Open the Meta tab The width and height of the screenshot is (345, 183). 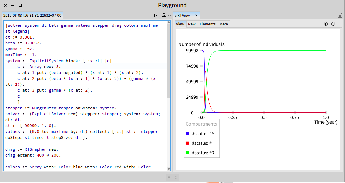click(224, 24)
